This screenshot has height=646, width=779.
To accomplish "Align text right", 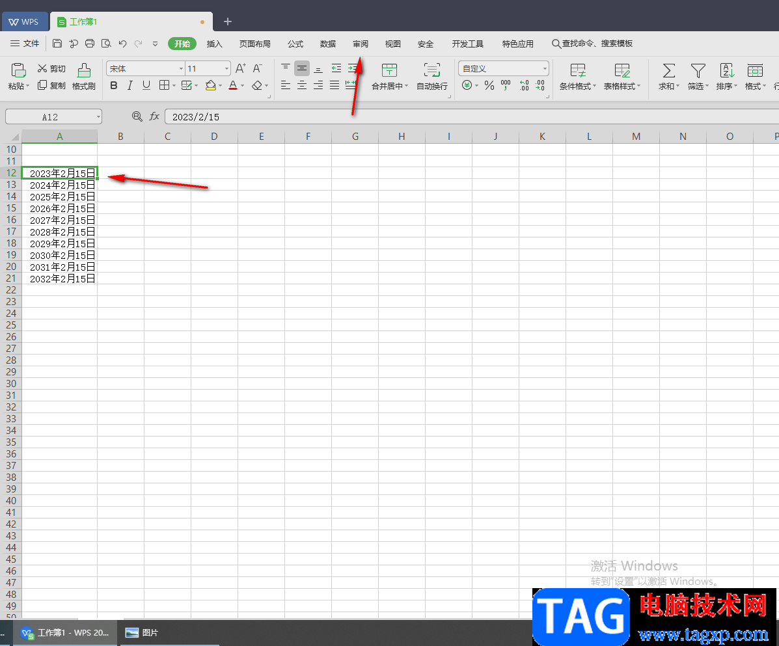I will pyautogui.click(x=318, y=85).
